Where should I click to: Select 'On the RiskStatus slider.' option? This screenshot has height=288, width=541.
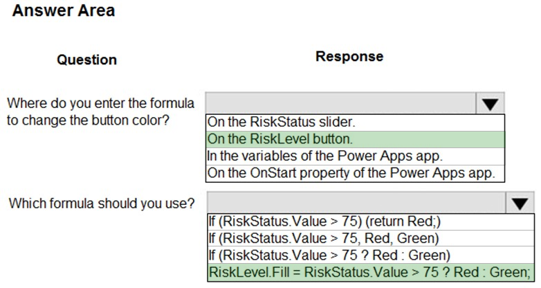point(355,123)
